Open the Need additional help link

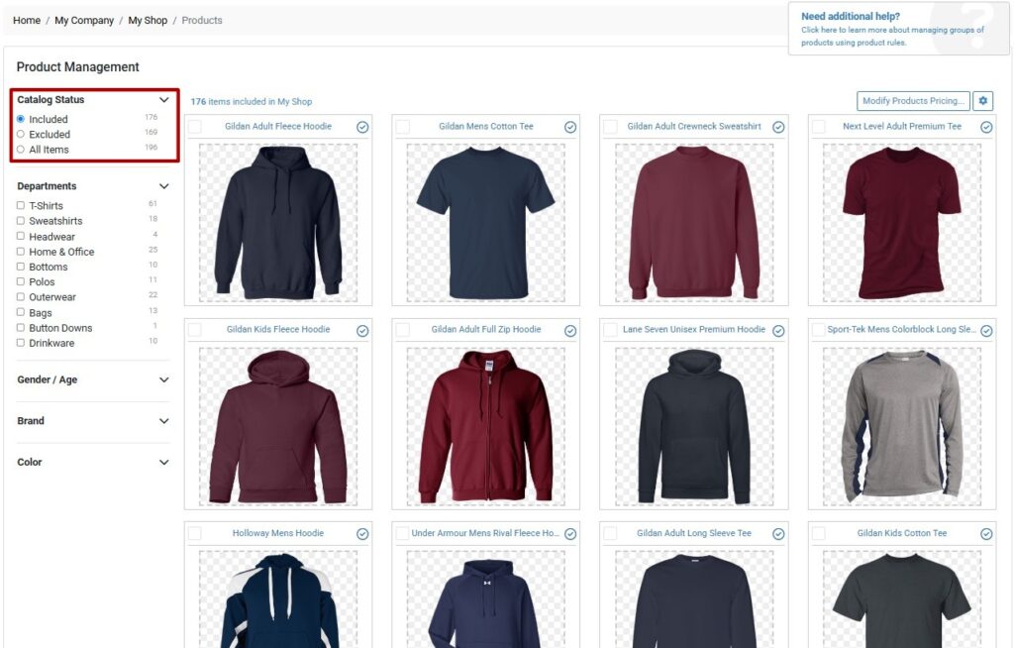(851, 16)
